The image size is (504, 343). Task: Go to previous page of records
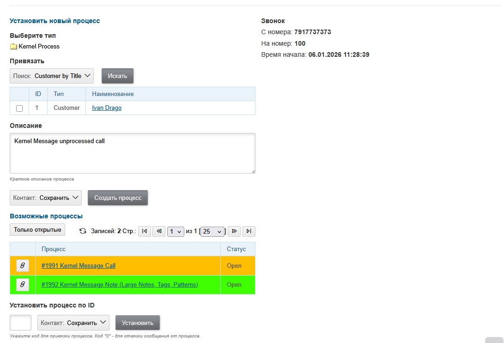[x=158, y=231]
